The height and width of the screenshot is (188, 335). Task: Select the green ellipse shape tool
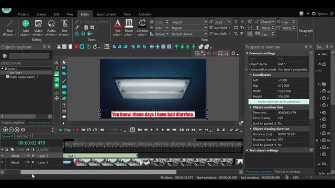pos(64,93)
